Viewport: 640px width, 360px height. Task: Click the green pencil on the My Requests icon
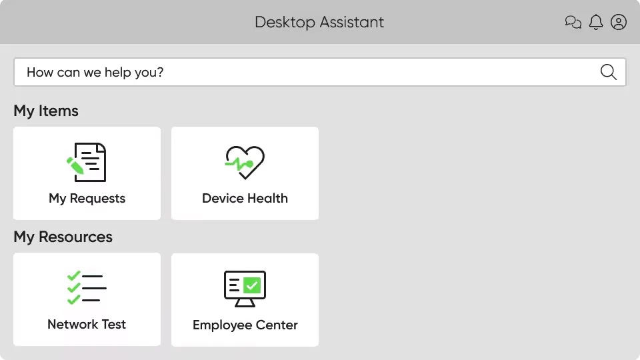pos(75,165)
